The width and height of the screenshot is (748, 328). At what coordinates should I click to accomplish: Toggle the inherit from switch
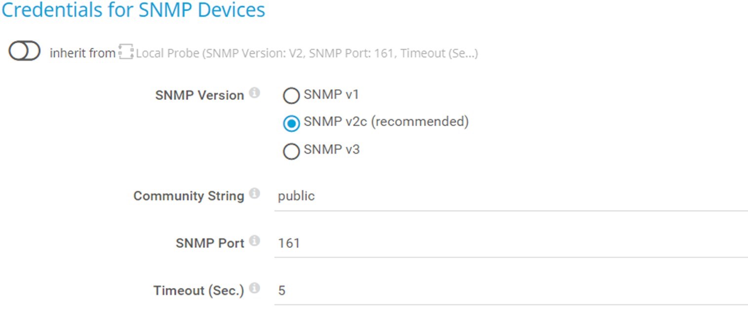tap(24, 51)
